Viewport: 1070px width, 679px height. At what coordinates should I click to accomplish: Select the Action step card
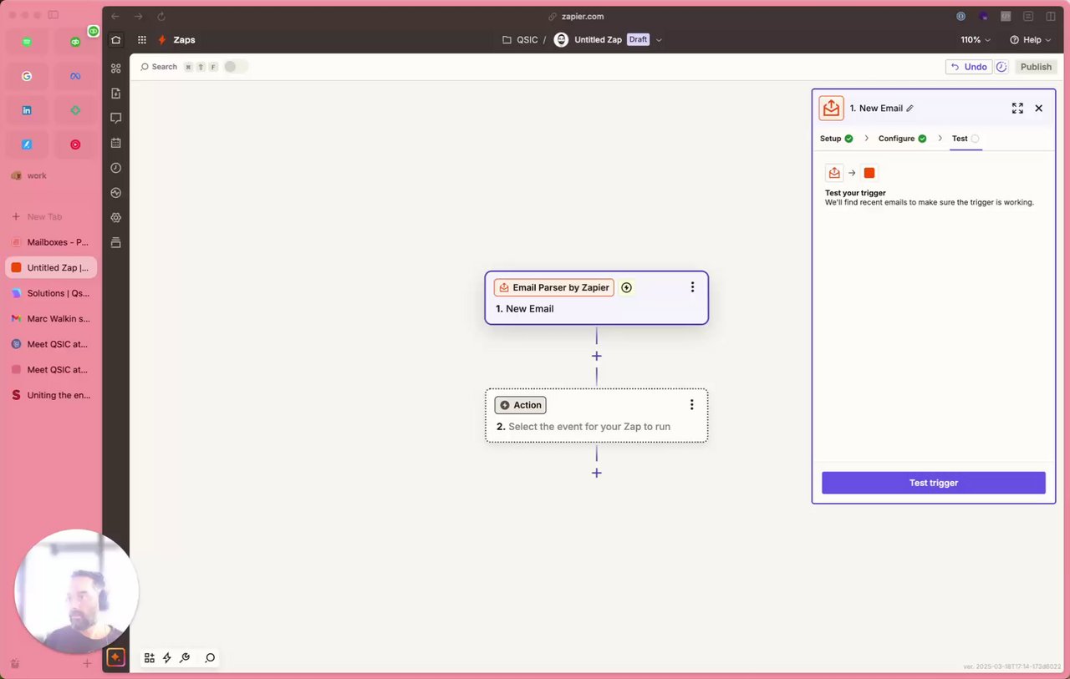point(596,415)
